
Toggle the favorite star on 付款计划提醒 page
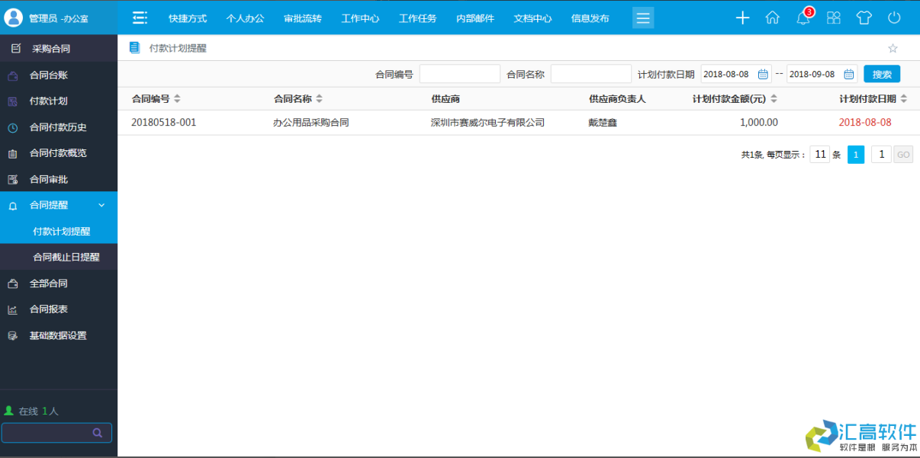click(x=893, y=47)
